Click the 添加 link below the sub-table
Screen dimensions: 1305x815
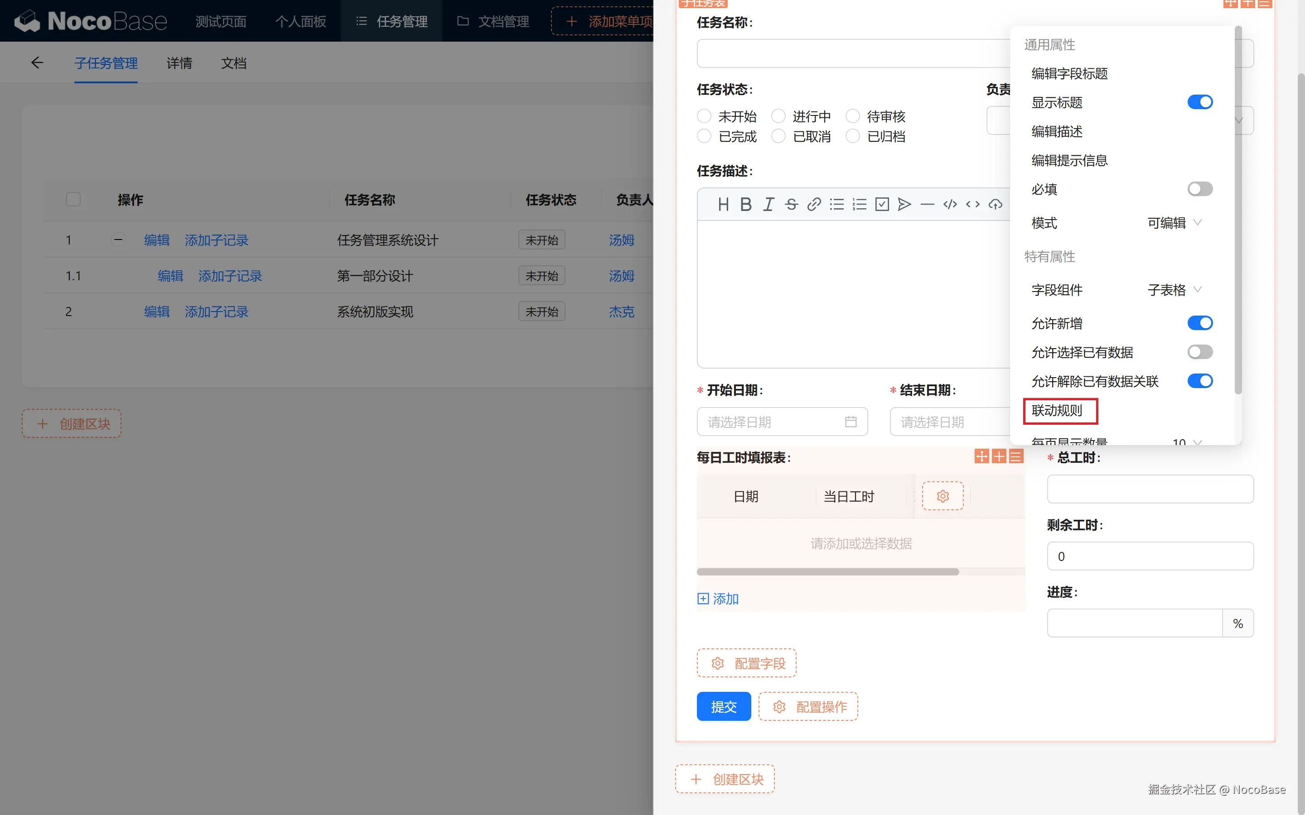coord(718,598)
